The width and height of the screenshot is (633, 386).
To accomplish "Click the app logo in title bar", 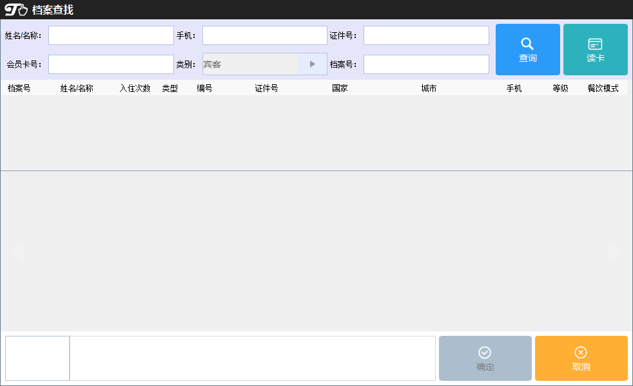I will pyautogui.click(x=16, y=10).
